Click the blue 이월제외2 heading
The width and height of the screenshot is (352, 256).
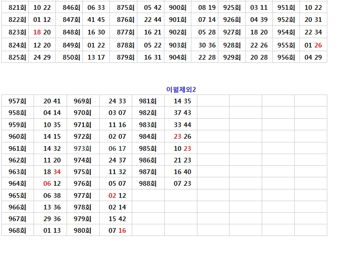coord(181,89)
